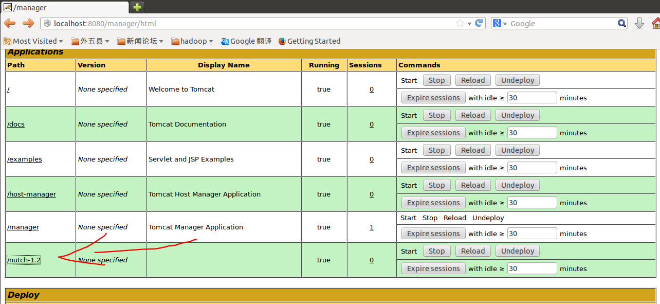
Task: Open the downloads arrow icon
Action: click(639, 23)
